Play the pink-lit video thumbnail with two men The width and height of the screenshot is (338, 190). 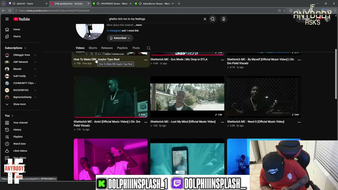point(111,159)
